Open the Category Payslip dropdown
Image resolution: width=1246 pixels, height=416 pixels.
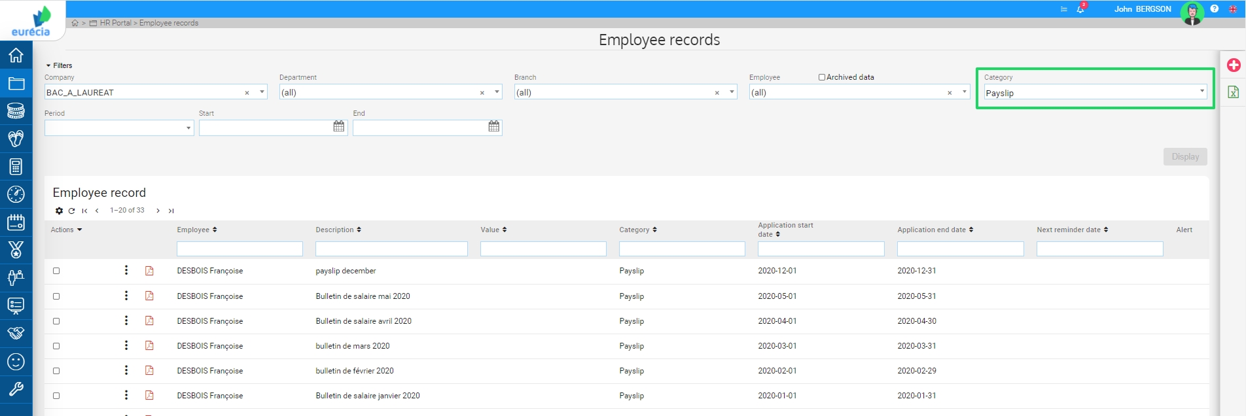(1095, 92)
